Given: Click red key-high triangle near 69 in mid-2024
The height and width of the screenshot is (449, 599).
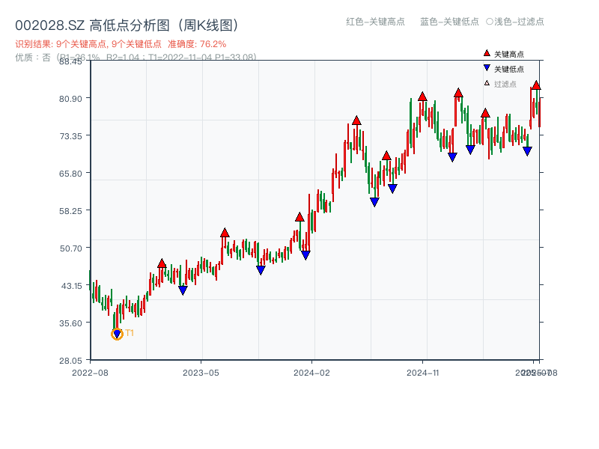Looking at the screenshot, I should click(386, 156).
